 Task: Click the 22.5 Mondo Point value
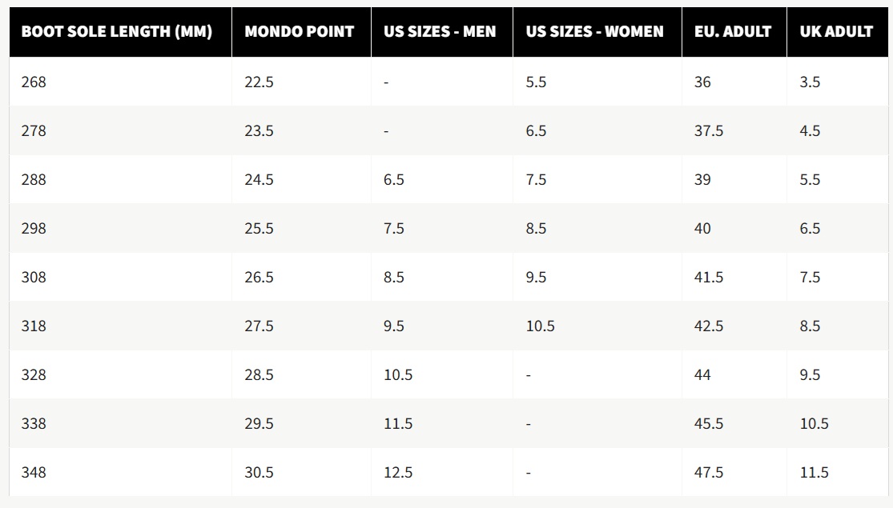[x=259, y=82]
